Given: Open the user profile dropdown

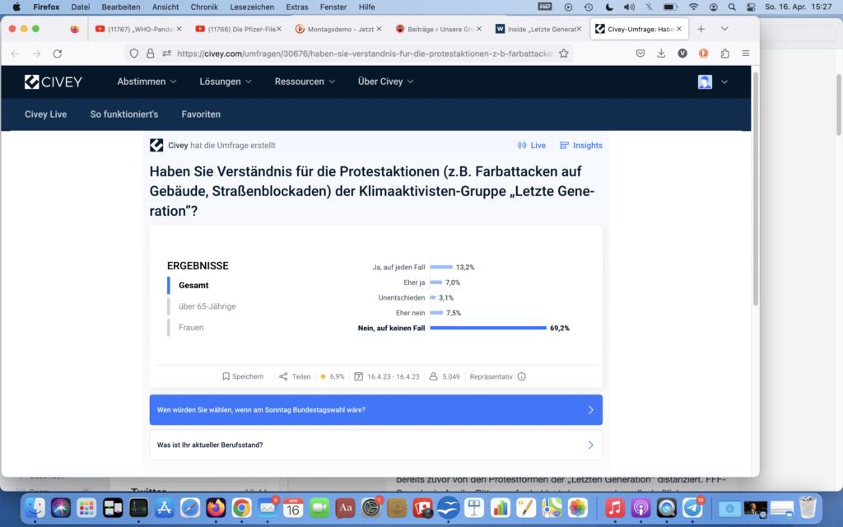Looking at the screenshot, I should [713, 82].
